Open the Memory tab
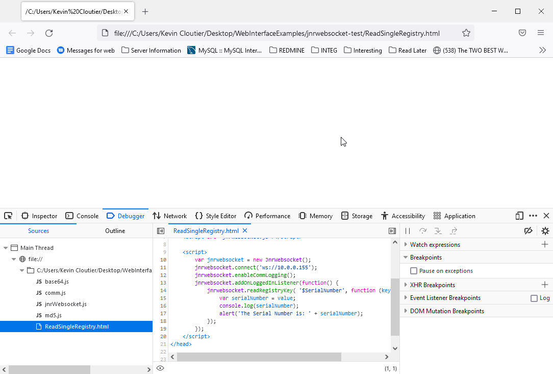The image size is (553, 374). pos(316,216)
